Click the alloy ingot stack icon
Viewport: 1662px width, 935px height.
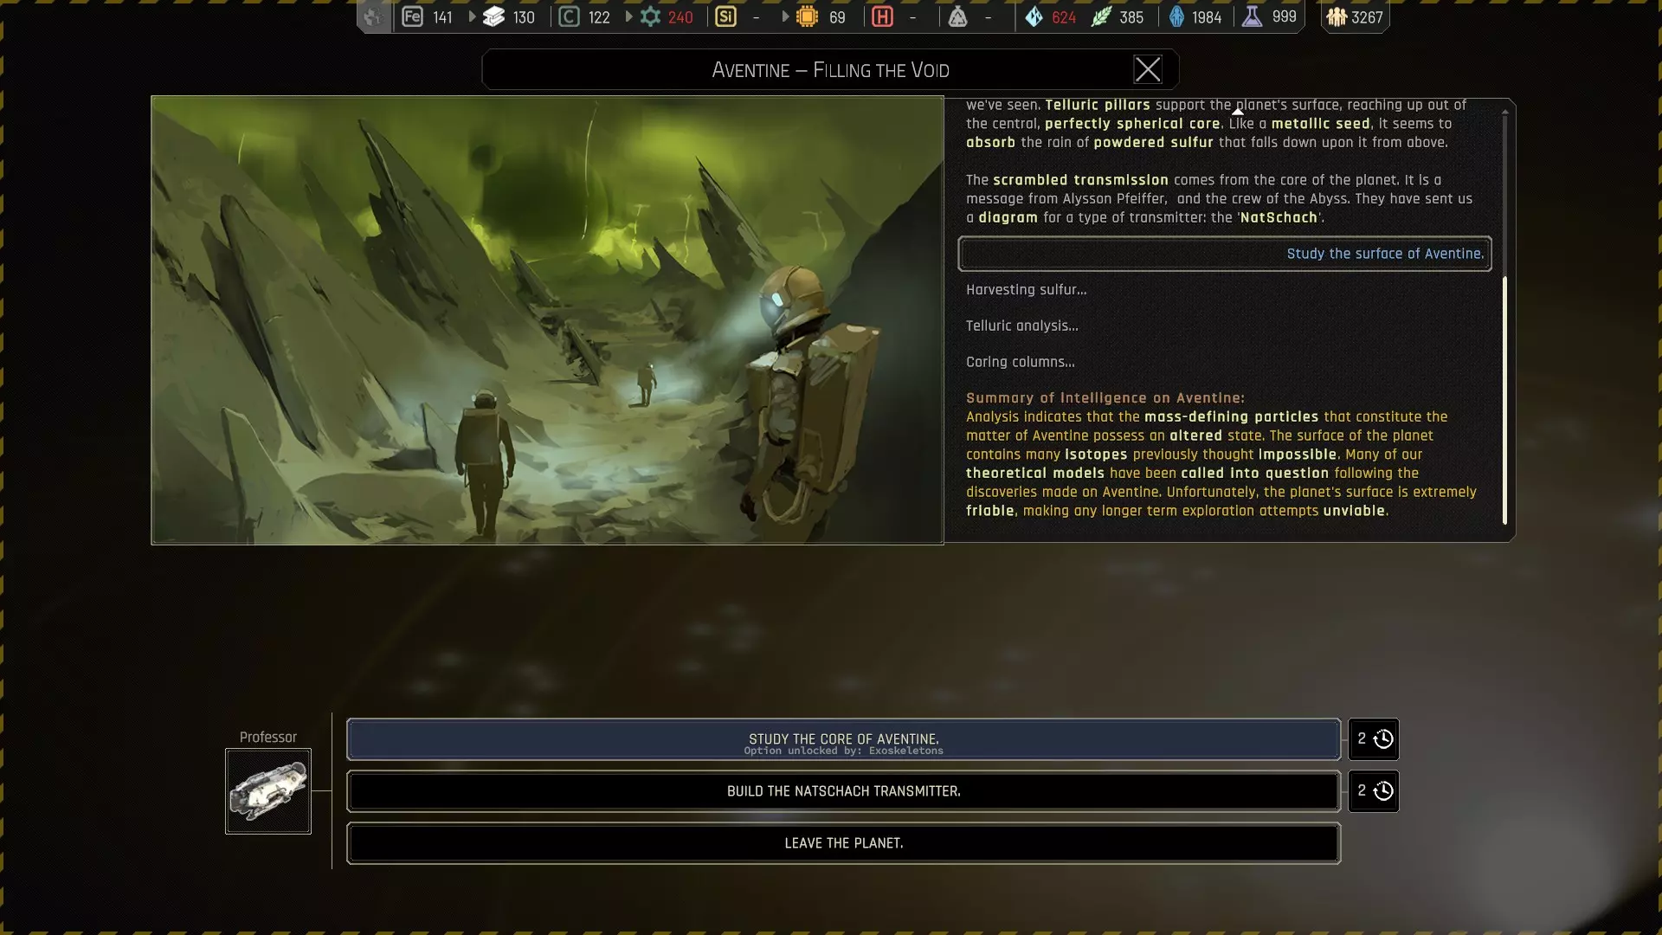(493, 16)
